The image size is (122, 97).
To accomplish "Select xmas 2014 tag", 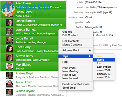I will click(104, 77).
